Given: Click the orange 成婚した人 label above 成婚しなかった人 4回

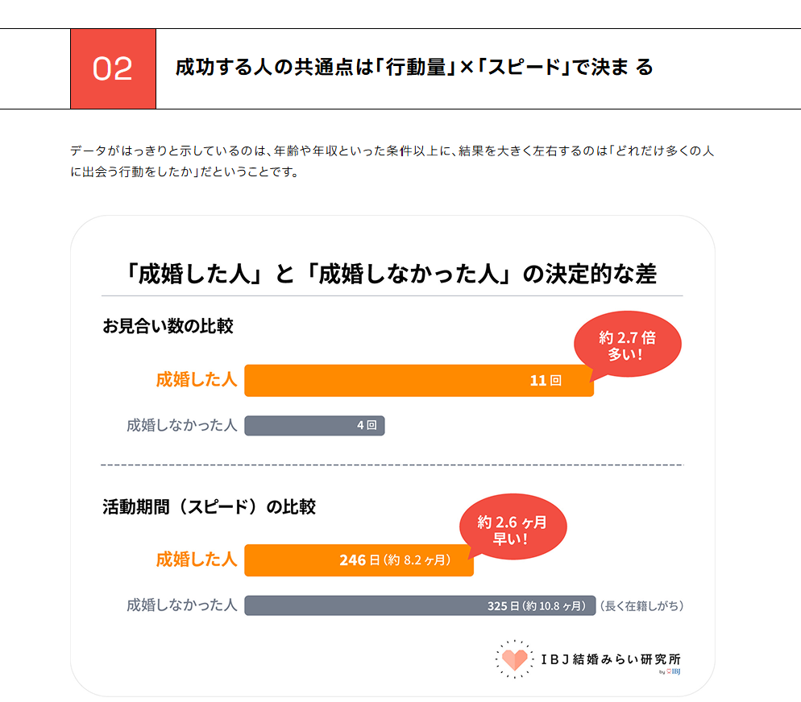Looking at the screenshot, I should coord(197,380).
